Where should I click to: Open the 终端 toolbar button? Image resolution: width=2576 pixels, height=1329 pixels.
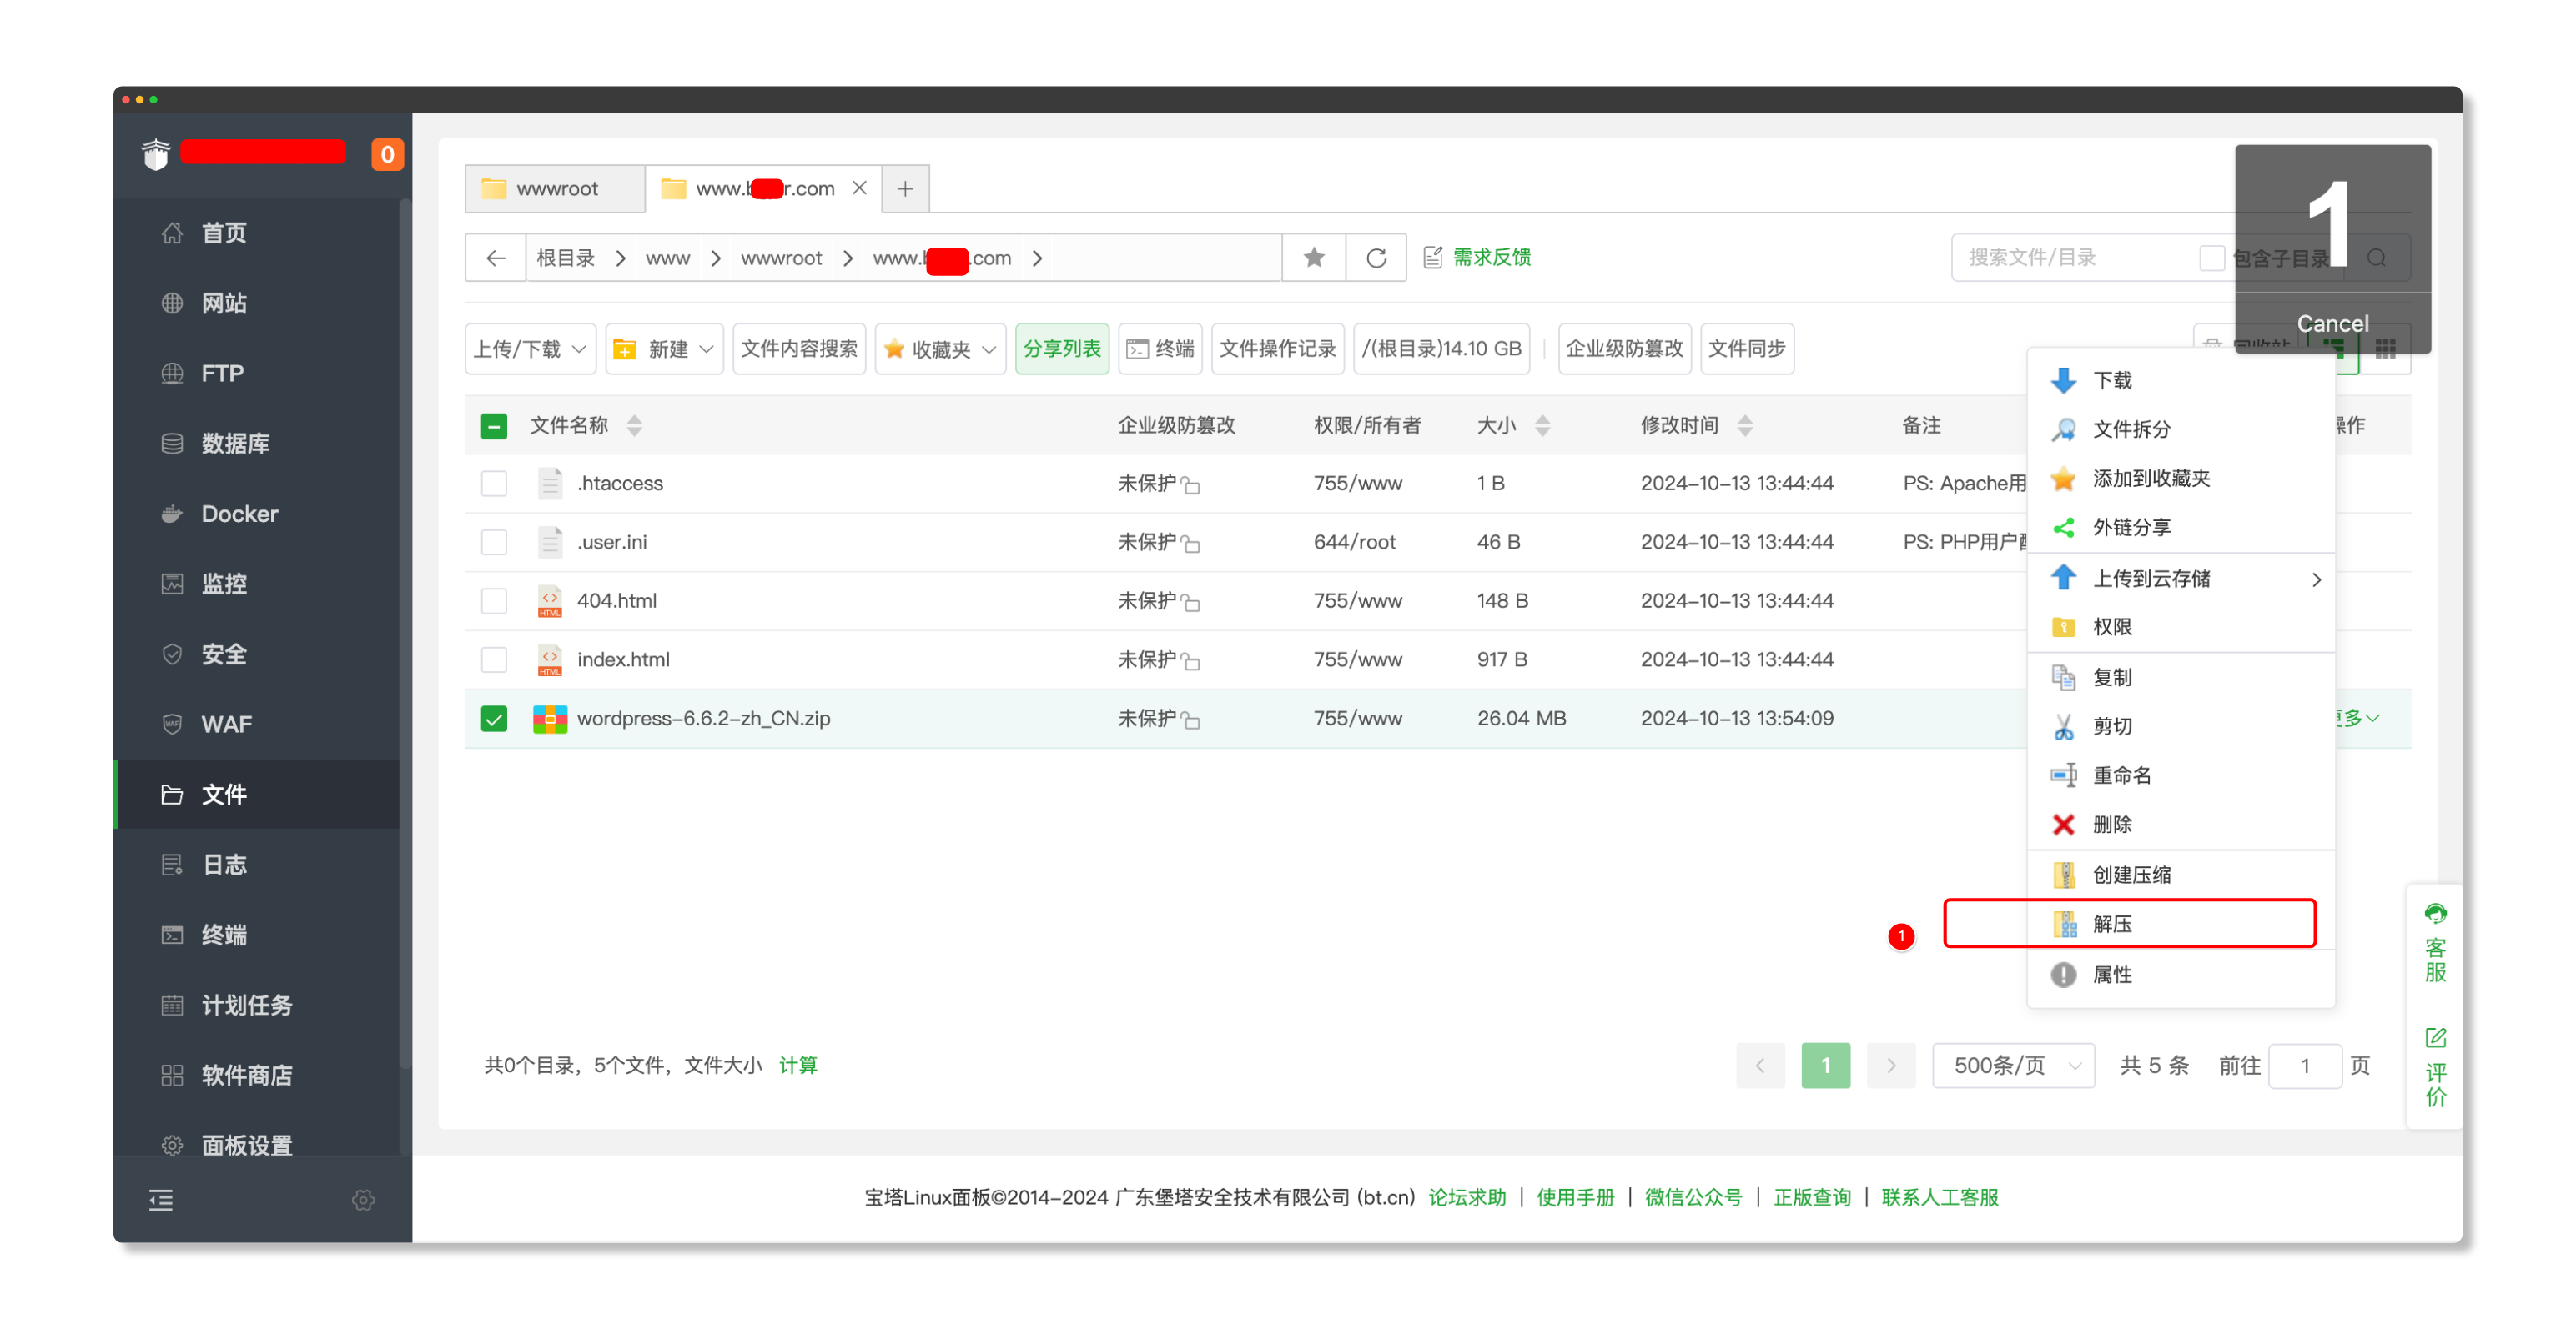pyautogui.click(x=1160, y=349)
